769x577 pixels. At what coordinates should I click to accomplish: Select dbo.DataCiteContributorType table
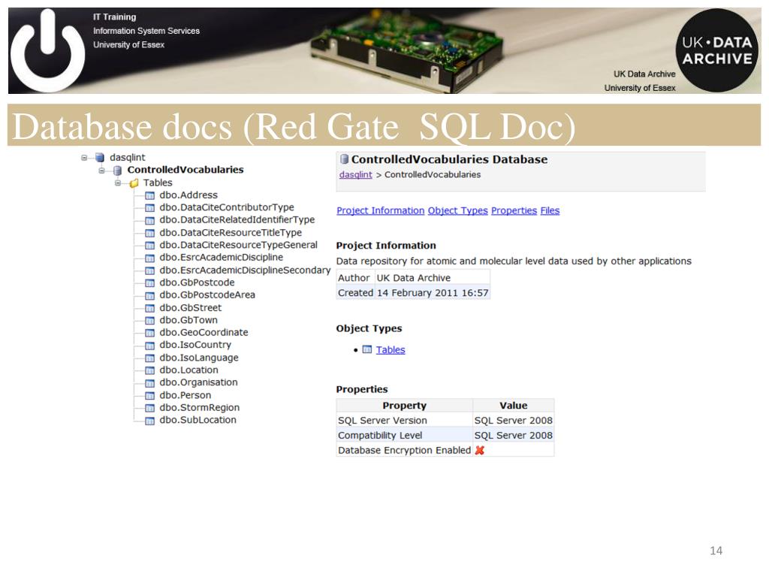[x=227, y=207]
